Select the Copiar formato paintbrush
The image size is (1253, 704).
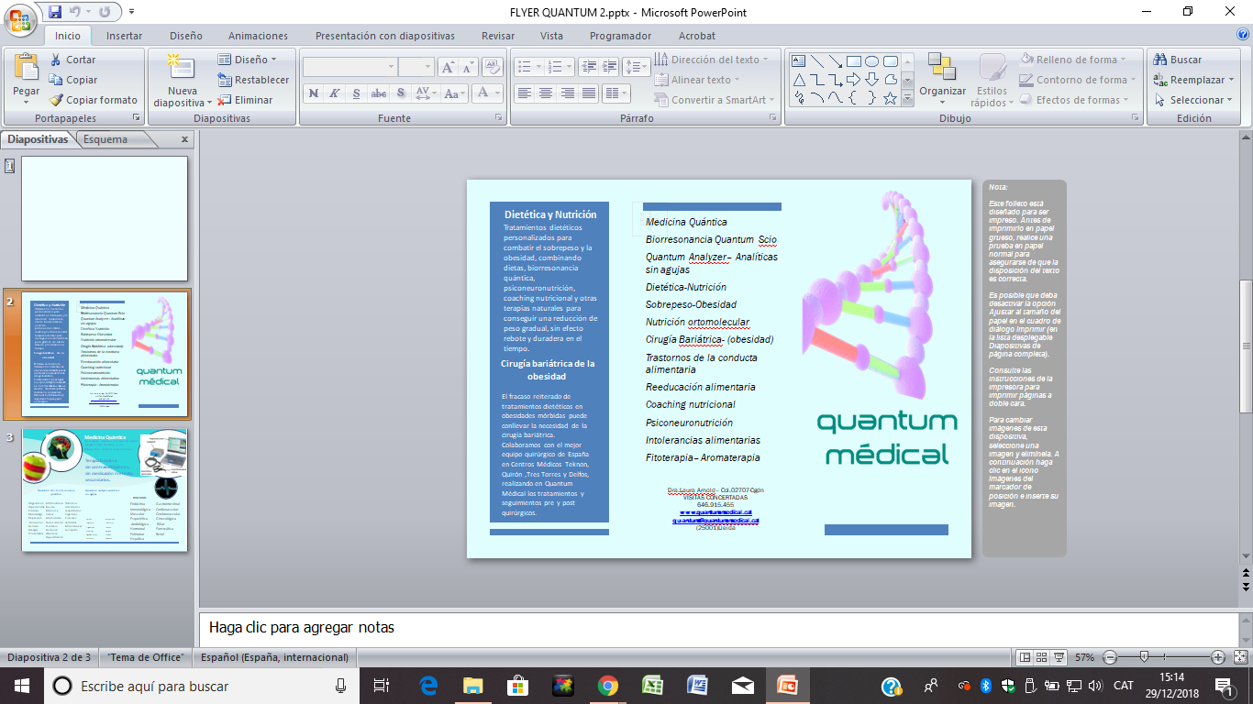[94, 100]
